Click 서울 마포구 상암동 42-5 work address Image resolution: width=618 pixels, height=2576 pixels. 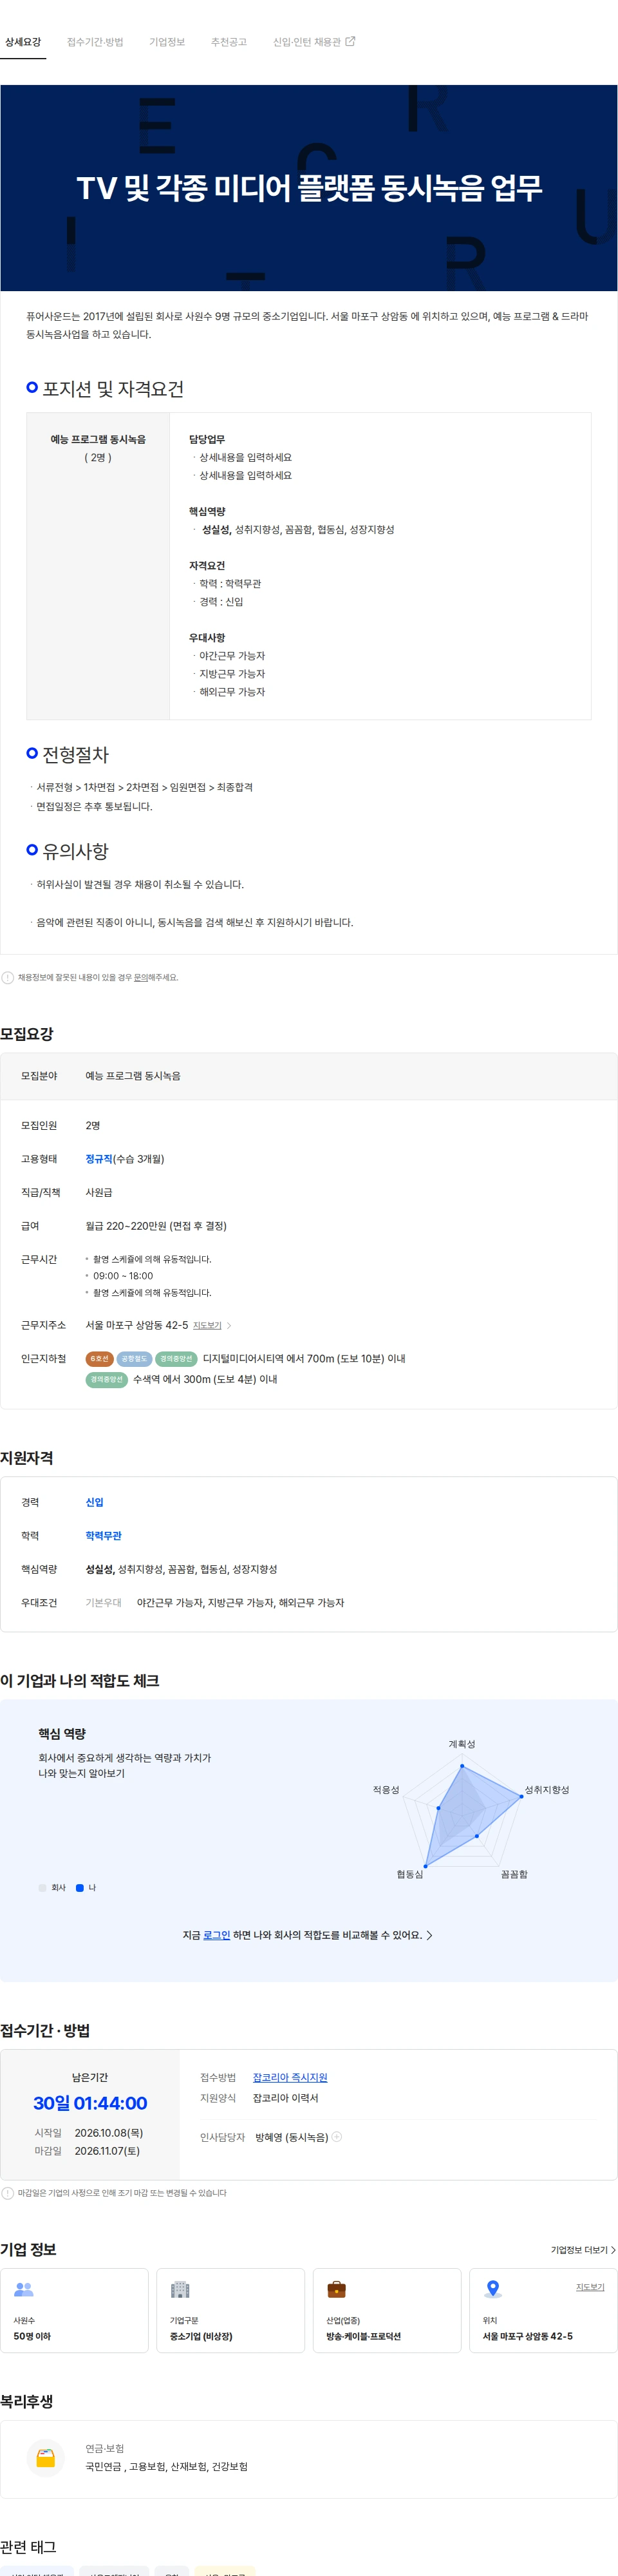(x=137, y=1325)
